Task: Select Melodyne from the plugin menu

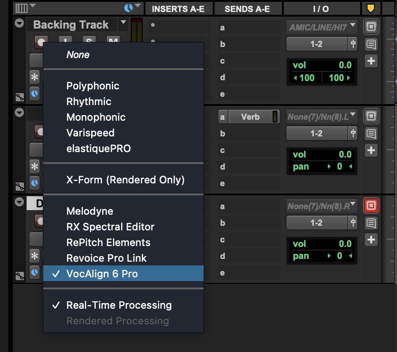Action: click(x=89, y=211)
